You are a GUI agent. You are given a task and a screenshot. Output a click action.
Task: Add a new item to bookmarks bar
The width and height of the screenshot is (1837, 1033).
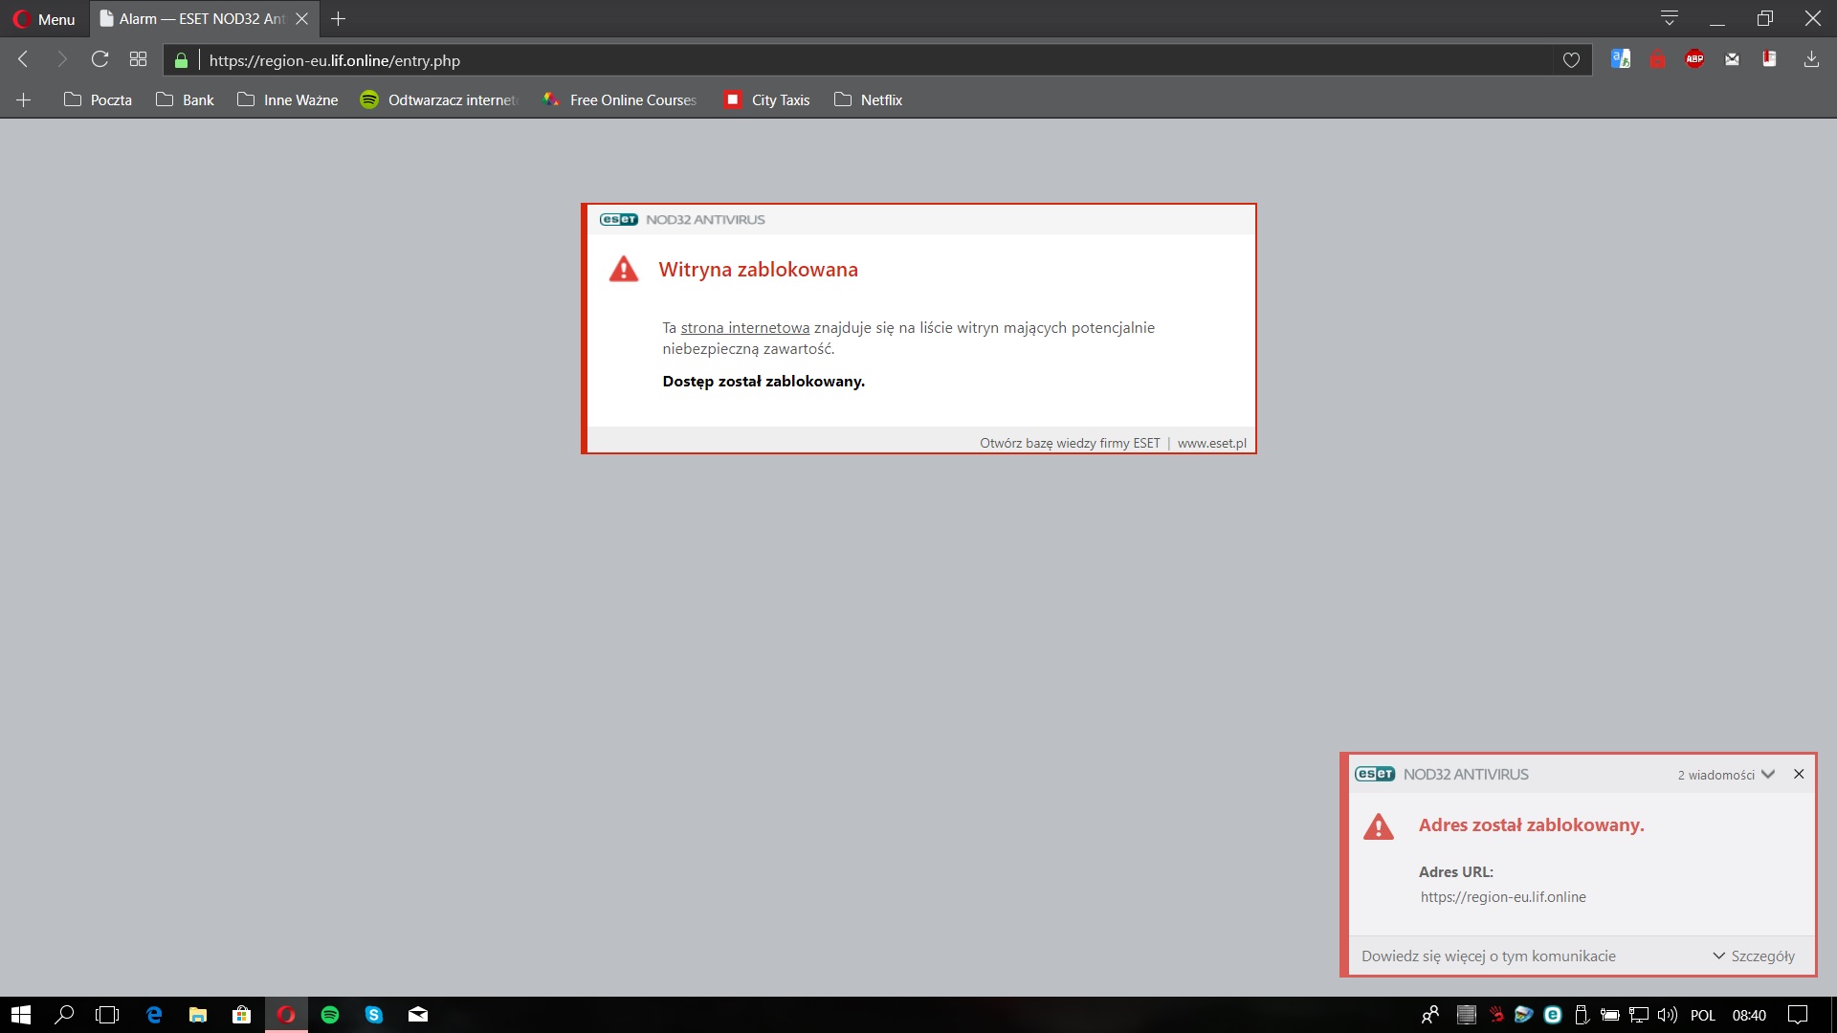click(24, 99)
